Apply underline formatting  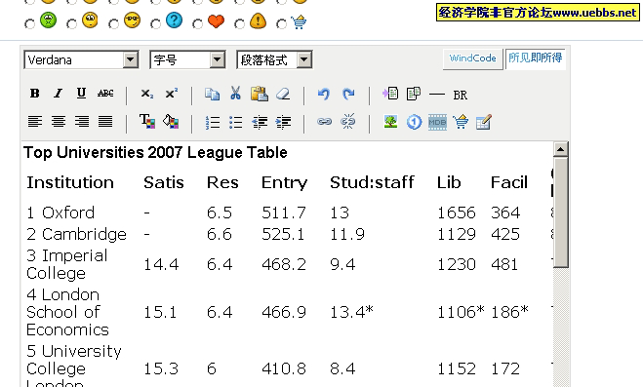click(x=81, y=94)
